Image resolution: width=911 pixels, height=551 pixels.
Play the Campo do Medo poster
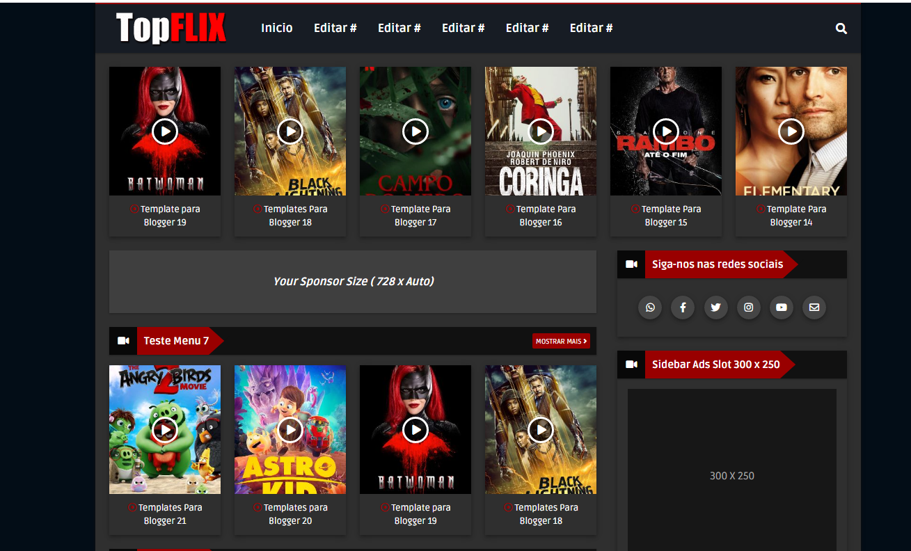(x=415, y=131)
